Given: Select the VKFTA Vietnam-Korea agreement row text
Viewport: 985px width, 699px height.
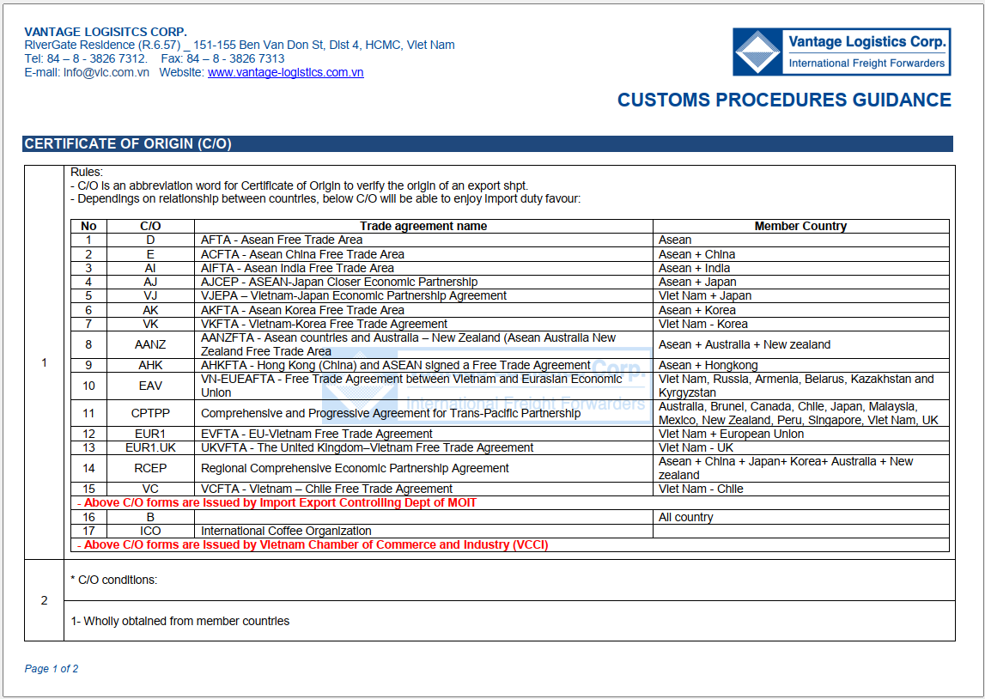Looking at the screenshot, I should point(324,324).
